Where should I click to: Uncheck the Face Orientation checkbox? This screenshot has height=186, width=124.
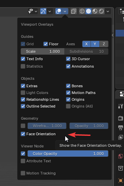point(23,134)
